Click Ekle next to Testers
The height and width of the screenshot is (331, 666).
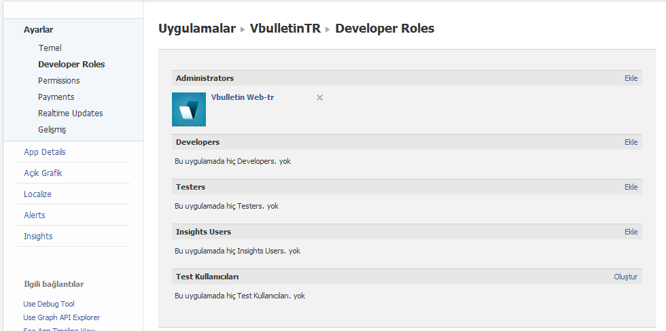(631, 187)
